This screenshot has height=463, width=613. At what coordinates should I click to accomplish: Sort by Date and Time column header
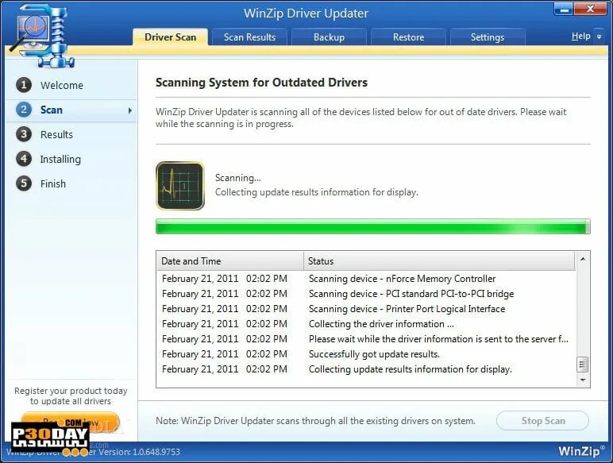(230, 260)
